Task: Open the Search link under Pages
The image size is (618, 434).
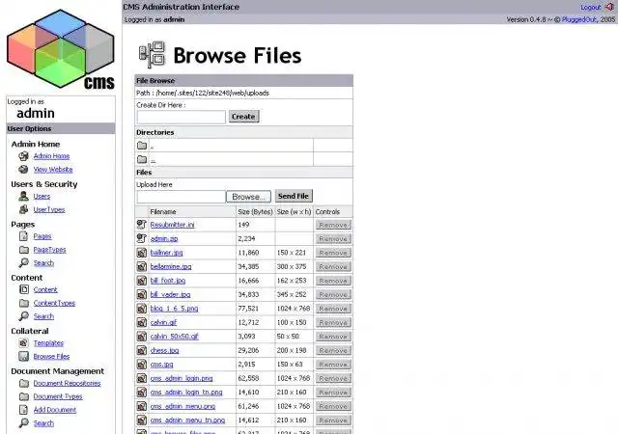Action: (43, 263)
